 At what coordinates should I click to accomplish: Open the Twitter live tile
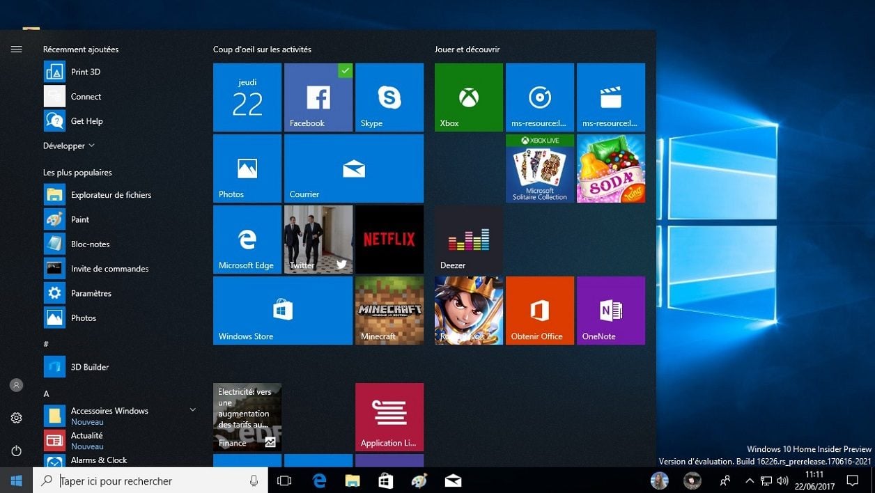click(x=318, y=240)
